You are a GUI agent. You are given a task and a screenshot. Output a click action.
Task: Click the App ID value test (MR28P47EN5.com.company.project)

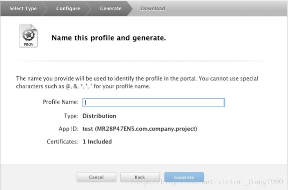(140, 129)
